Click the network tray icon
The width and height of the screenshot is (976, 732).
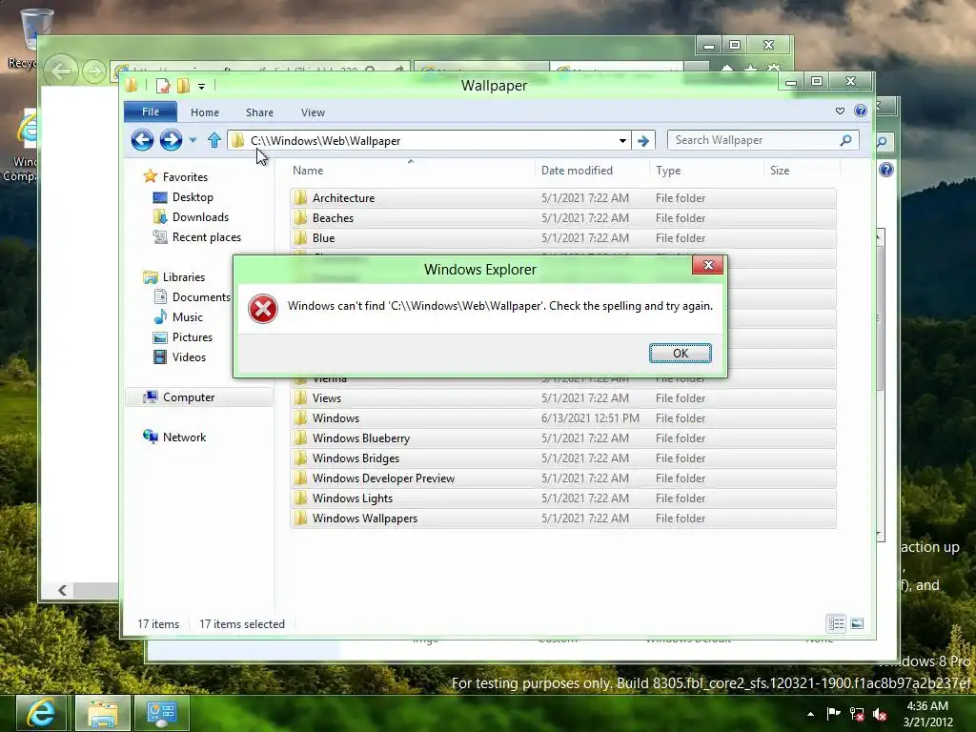(857, 715)
